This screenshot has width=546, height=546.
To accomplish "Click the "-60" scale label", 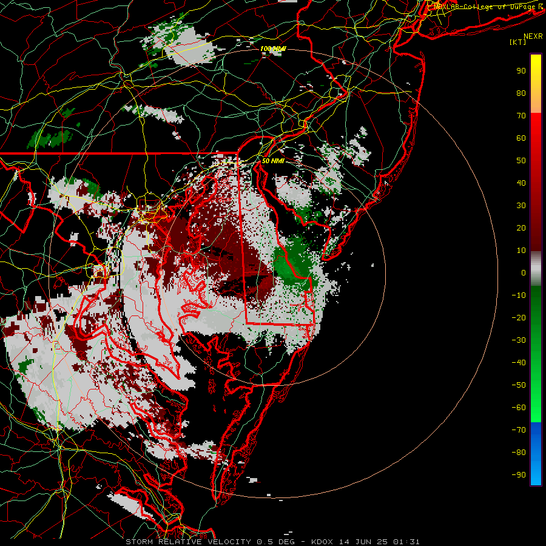I will [x=519, y=408].
